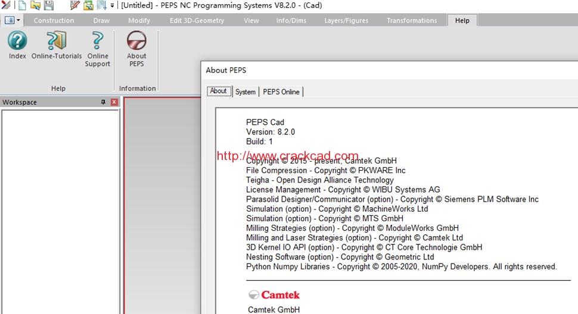The width and height of the screenshot is (578, 314).
Task: Select the Modify ribbon tab
Action: click(x=139, y=21)
